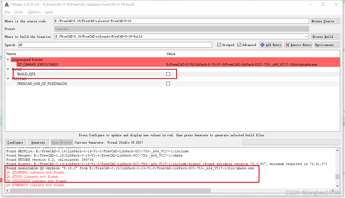Click 'Found NETGEN version 6.2' log line
Screen dimensions: 345x198
click(x=50, y=160)
